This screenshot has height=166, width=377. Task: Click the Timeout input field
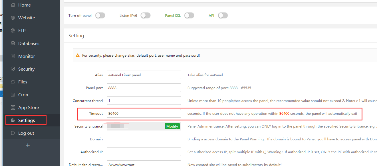(x=144, y=114)
